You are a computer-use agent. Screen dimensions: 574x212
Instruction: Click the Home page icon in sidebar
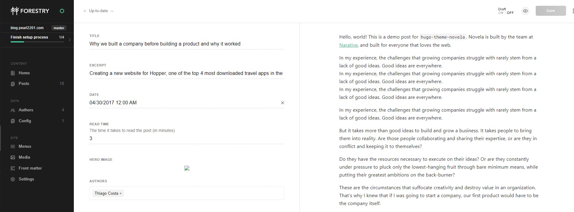[x=13, y=73]
